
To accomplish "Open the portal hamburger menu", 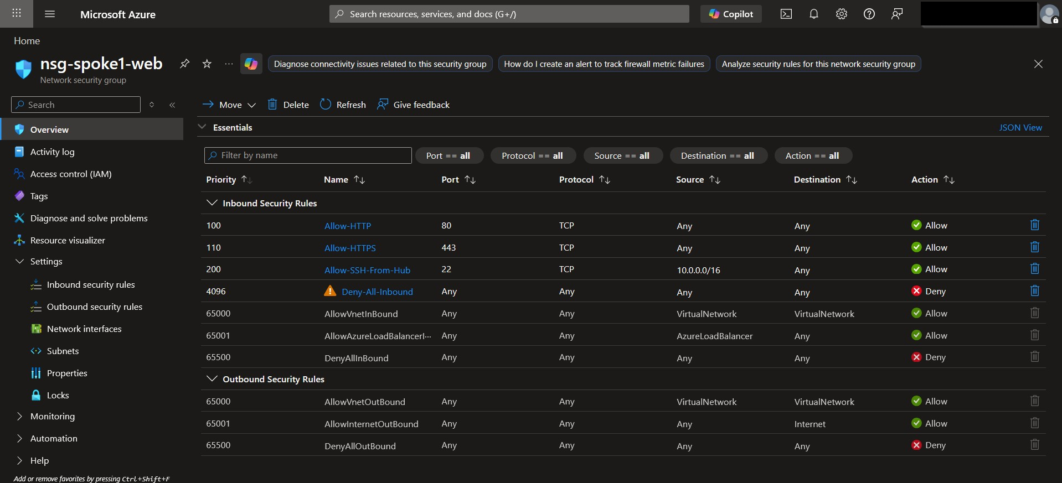I will (x=50, y=14).
